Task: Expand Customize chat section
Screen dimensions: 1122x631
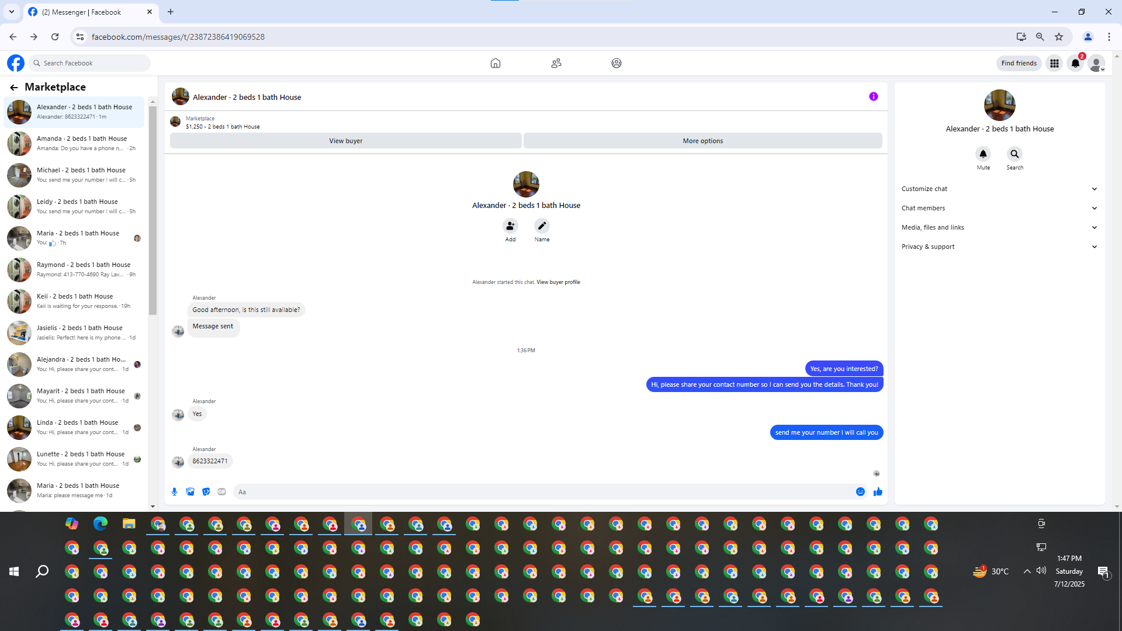Action: click(999, 189)
